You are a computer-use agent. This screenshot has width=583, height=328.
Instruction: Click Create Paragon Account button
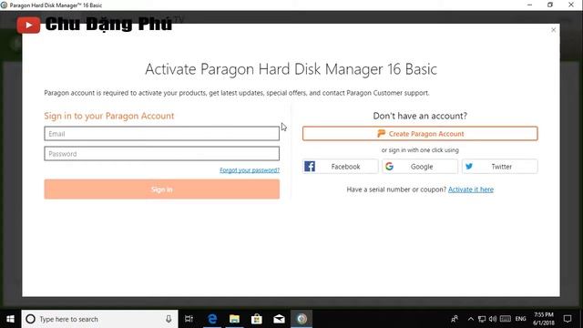[420, 134]
